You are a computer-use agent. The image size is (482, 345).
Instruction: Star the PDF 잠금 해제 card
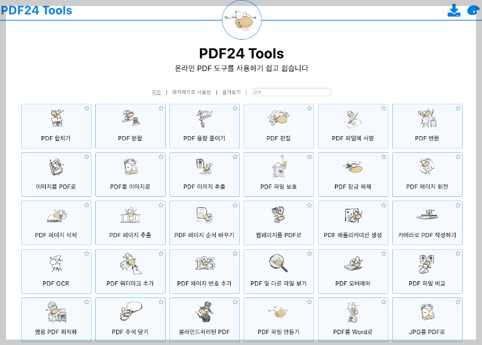click(x=384, y=157)
